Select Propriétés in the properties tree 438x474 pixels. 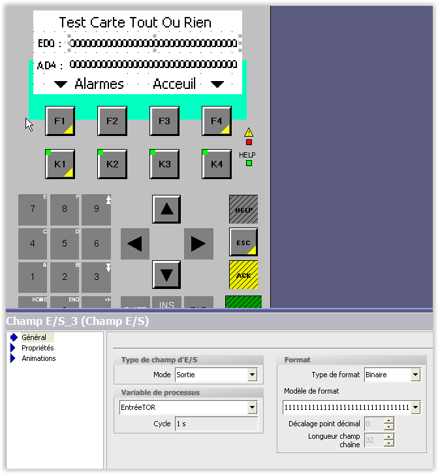point(37,348)
